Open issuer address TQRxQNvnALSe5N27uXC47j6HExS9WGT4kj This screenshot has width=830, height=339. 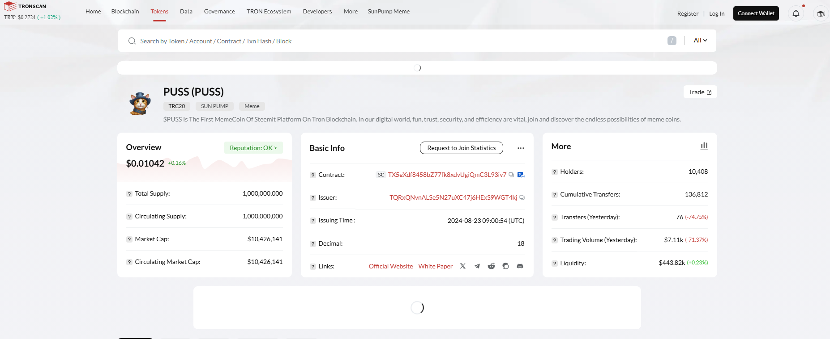pyautogui.click(x=454, y=197)
